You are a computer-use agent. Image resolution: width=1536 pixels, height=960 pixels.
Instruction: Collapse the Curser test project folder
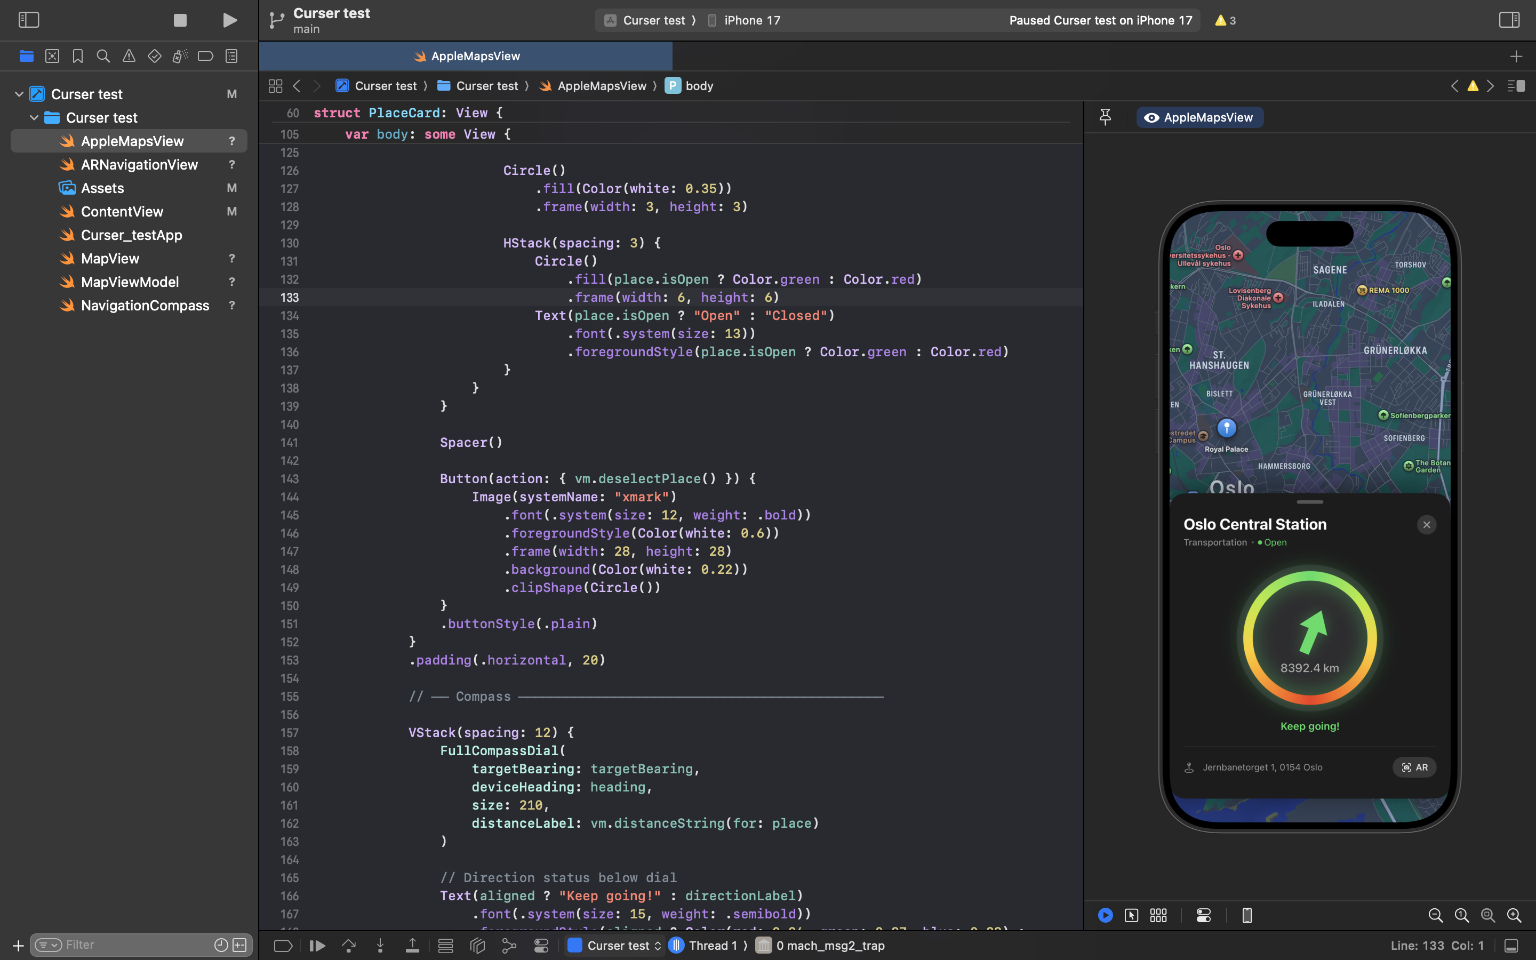tap(19, 93)
